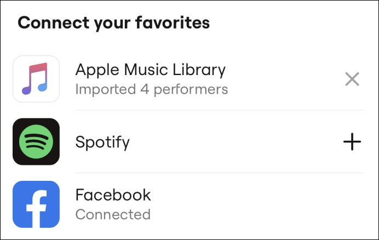379x240 pixels.
Task: Click the Connected status under Facebook
Action: pos(113,214)
